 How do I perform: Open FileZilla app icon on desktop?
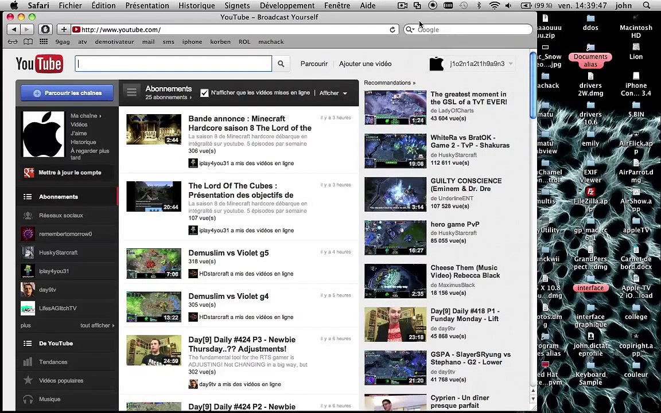pyautogui.click(x=590, y=192)
